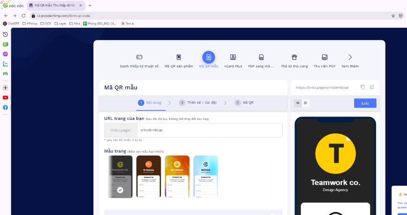Select PDF sang mã QR type

coord(261,61)
